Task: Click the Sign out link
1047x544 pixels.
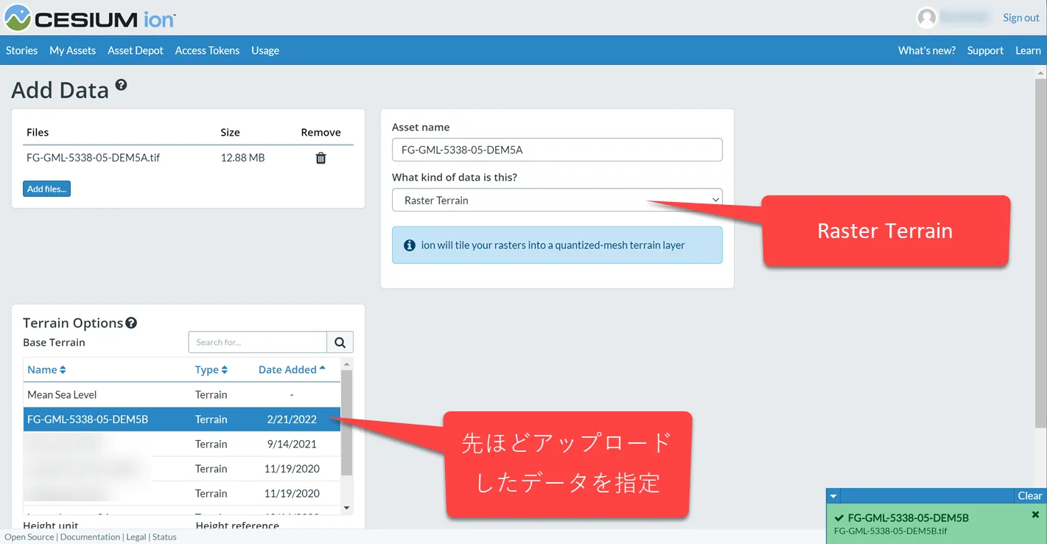Action: click(1020, 18)
